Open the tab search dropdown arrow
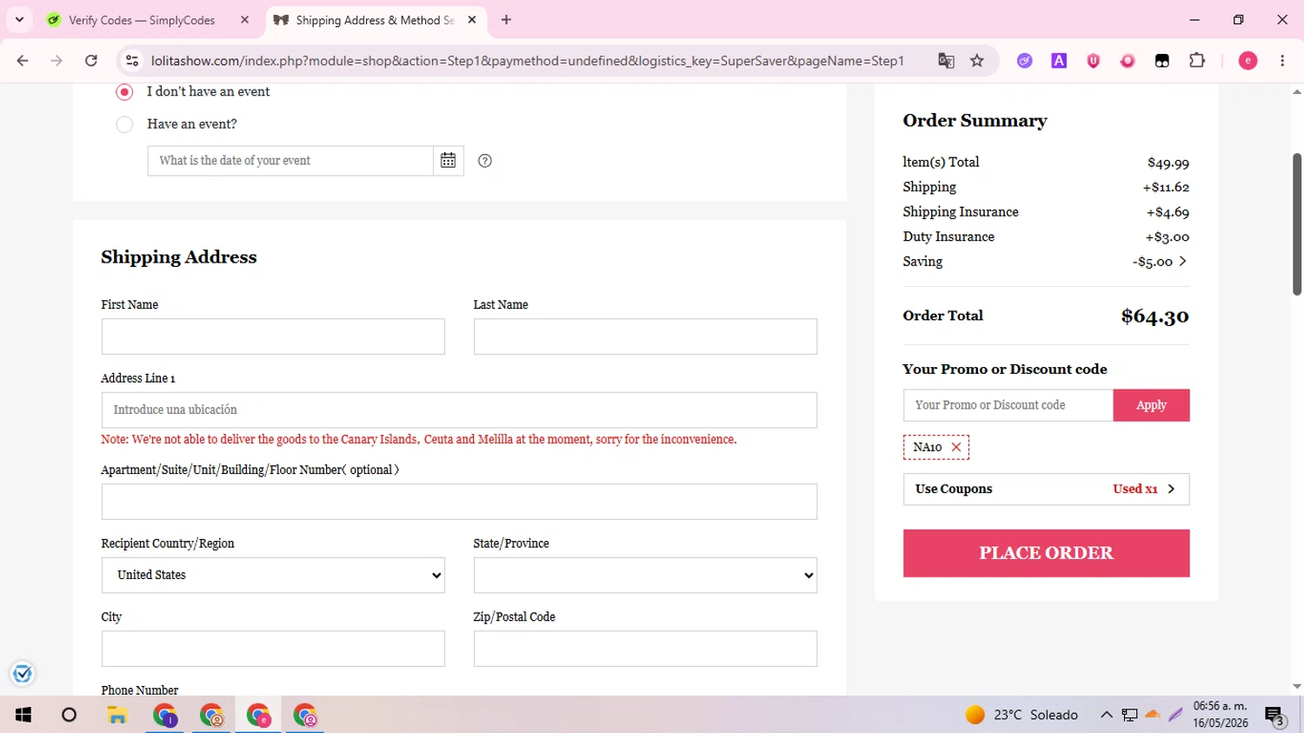 (19, 20)
